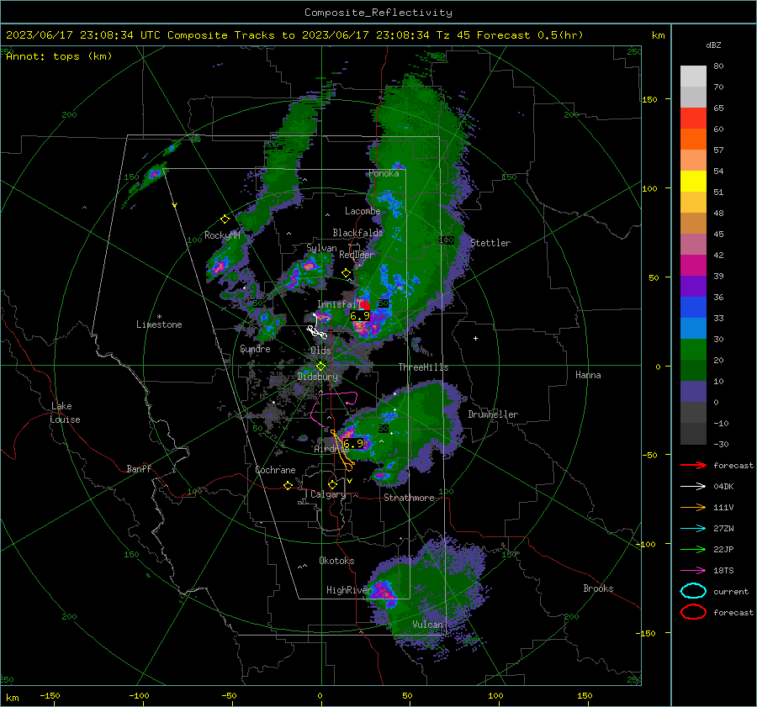Click the Vulcan city label
Image resolution: width=757 pixels, height=707 pixels.
(x=427, y=625)
